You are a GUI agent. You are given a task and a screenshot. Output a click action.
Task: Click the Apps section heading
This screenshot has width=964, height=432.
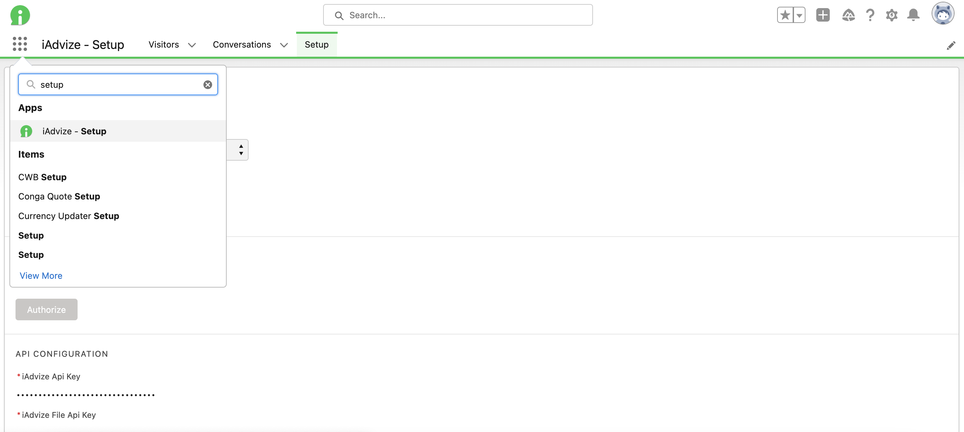click(30, 108)
